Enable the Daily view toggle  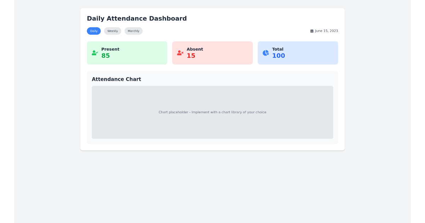(x=93, y=31)
